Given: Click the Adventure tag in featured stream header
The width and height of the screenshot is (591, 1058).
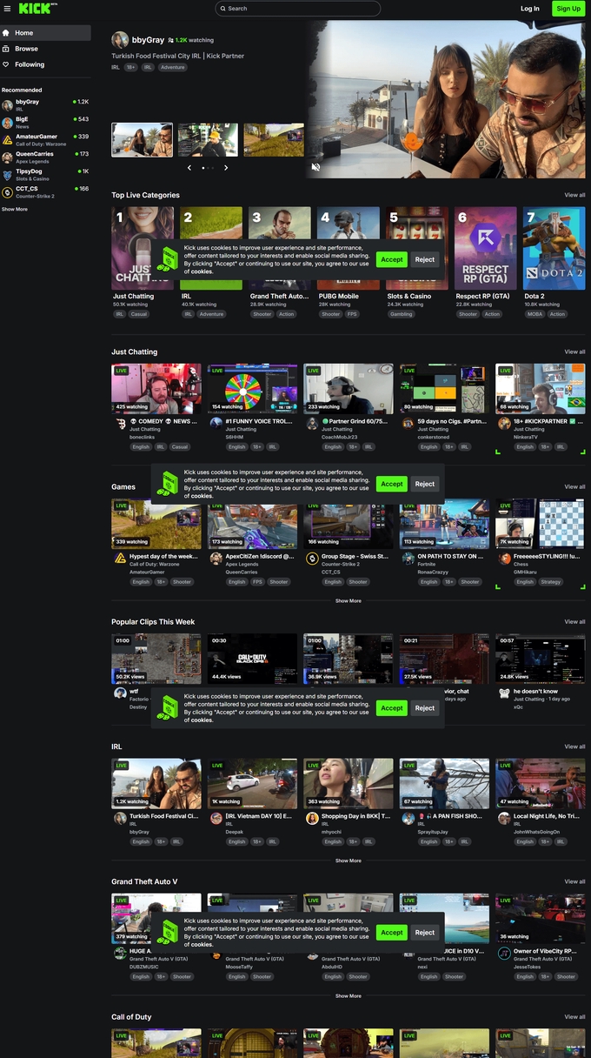Looking at the screenshot, I should click(172, 67).
